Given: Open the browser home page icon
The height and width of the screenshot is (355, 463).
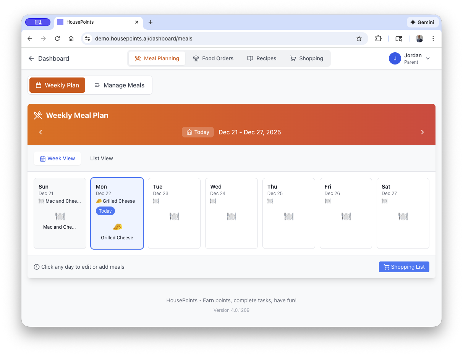Looking at the screenshot, I should pos(71,39).
